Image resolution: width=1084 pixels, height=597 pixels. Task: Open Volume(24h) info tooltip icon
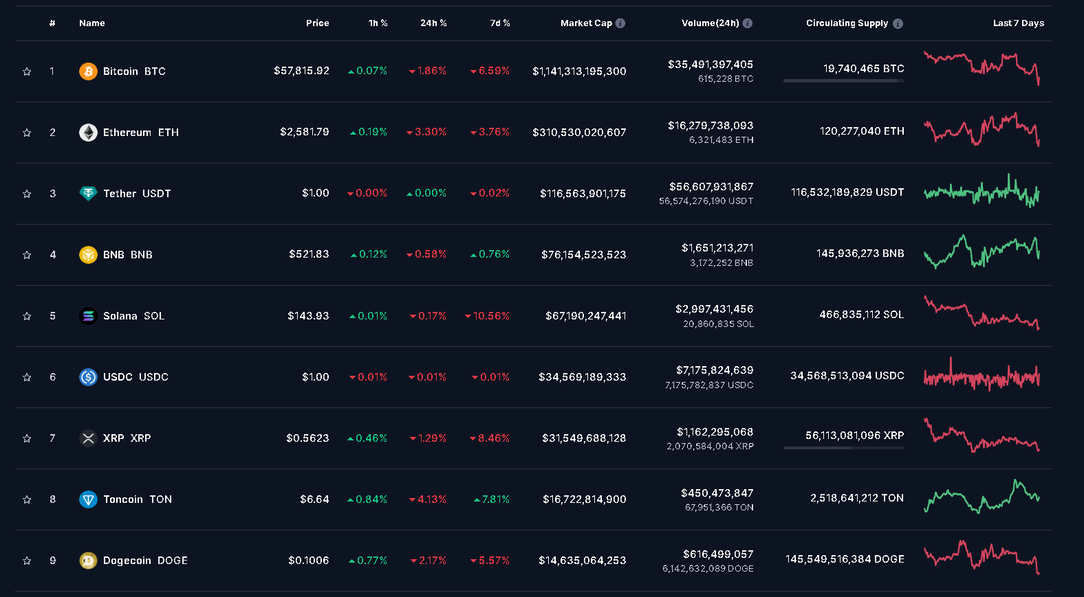point(748,23)
